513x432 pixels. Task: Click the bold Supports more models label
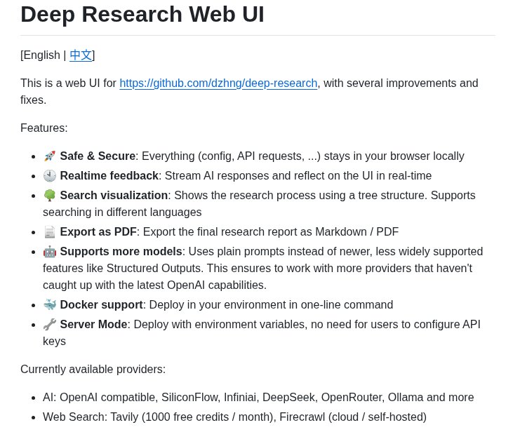point(121,252)
